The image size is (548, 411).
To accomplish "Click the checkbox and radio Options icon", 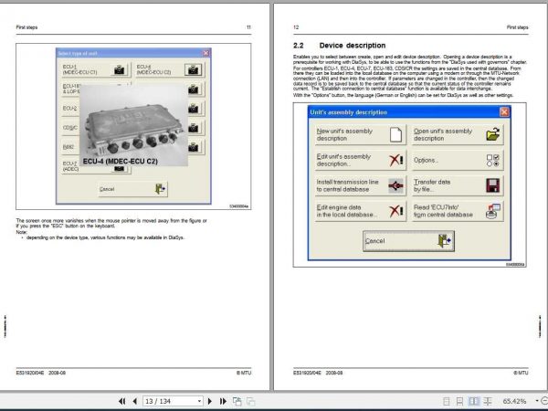I will point(493,160).
